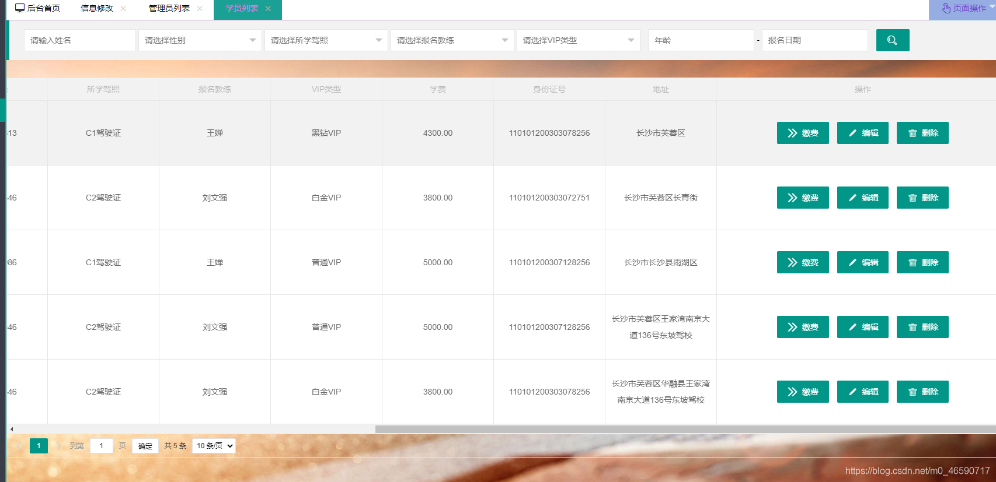Click 黑钻VIP cell
The height and width of the screenshot is (482, 996).
tap(326, 133)
